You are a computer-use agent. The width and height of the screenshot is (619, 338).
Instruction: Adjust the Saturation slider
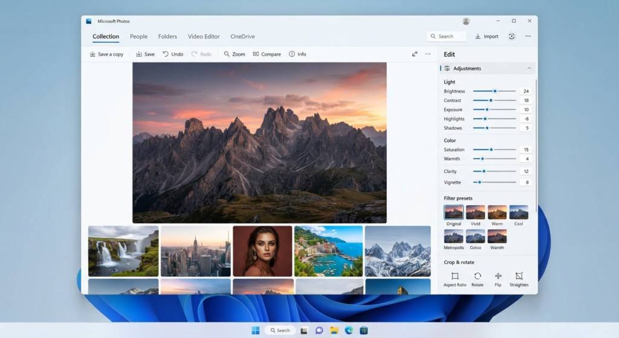(x=494, y=150)
